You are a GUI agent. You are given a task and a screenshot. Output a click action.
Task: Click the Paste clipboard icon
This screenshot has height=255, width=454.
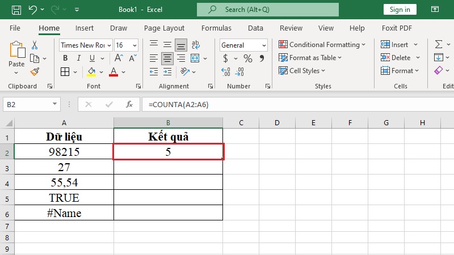click(17, 50)
